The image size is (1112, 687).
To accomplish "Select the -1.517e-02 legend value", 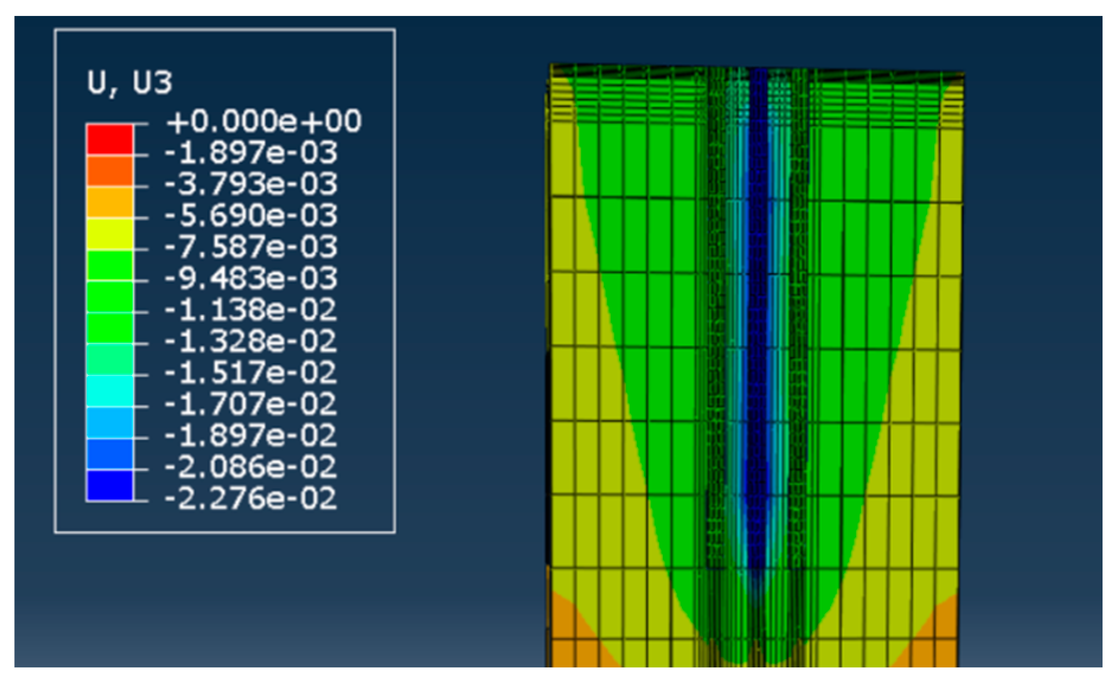I will click(x=250, y=373).
